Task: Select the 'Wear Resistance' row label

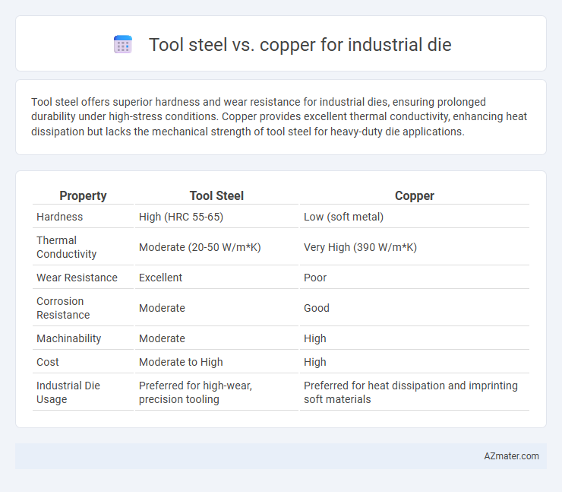Action: pyautogui.click(x=77, y=278)
